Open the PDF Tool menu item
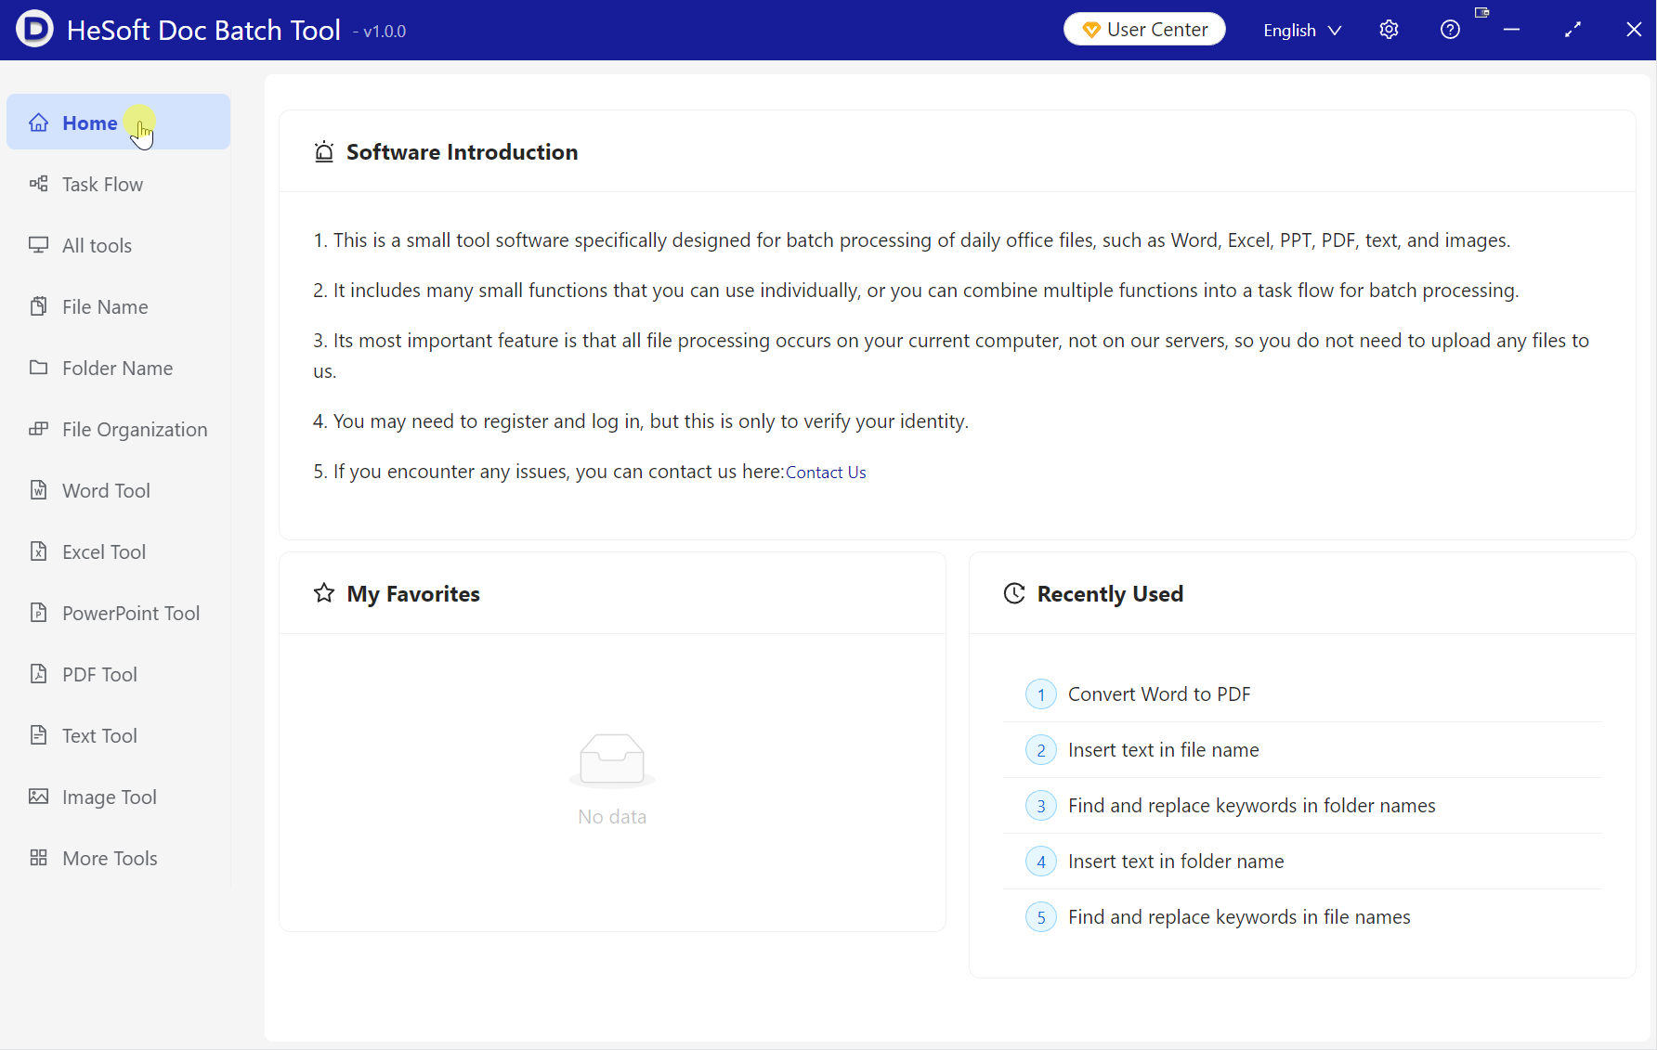 coord(99,674)
